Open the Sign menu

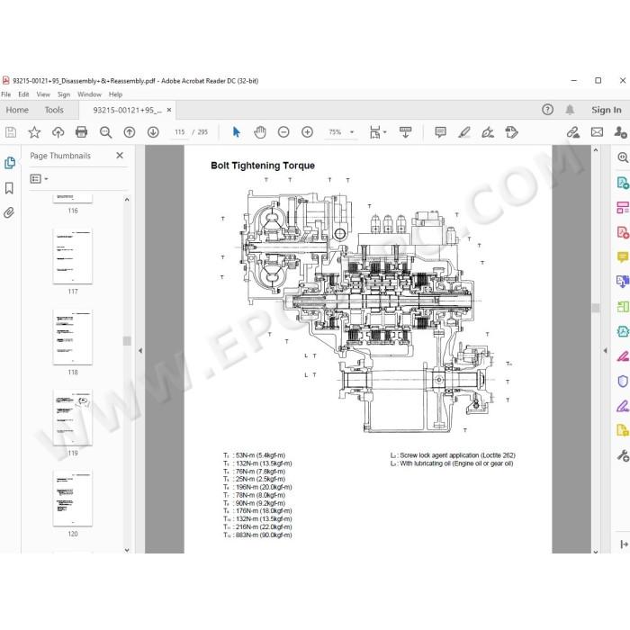[64, 94]
